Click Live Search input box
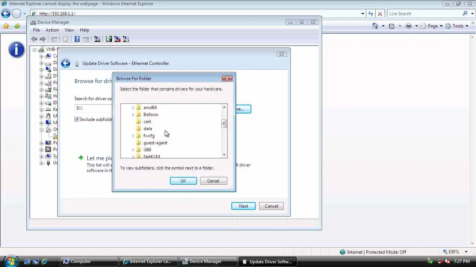476x267 pixels. coord(424,14)
